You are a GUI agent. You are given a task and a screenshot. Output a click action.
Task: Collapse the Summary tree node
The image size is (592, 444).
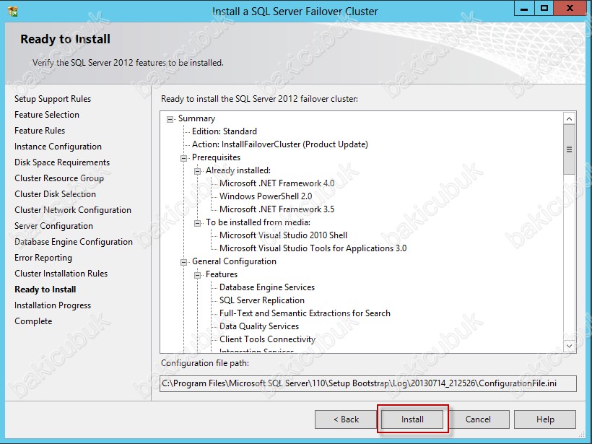point(170,119)
